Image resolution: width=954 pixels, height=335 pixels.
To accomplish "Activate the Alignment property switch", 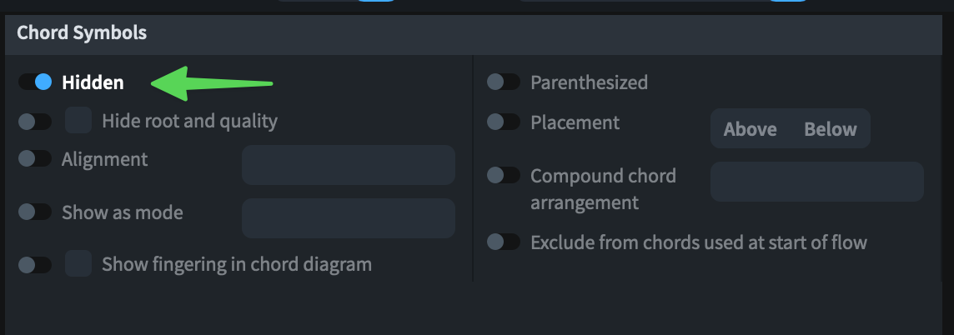I will tap(35, 158).
